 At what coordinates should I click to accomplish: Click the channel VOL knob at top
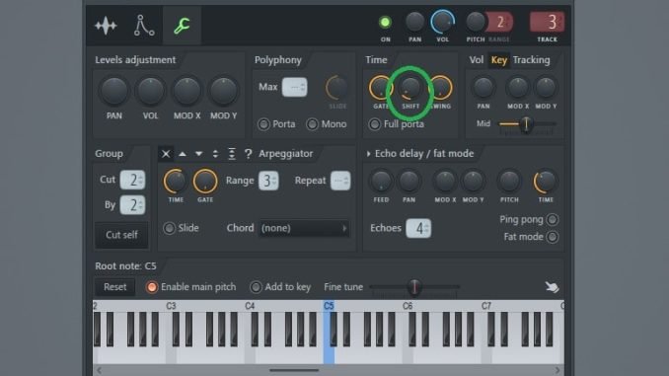pyautogui.click(x=442, y=22)
